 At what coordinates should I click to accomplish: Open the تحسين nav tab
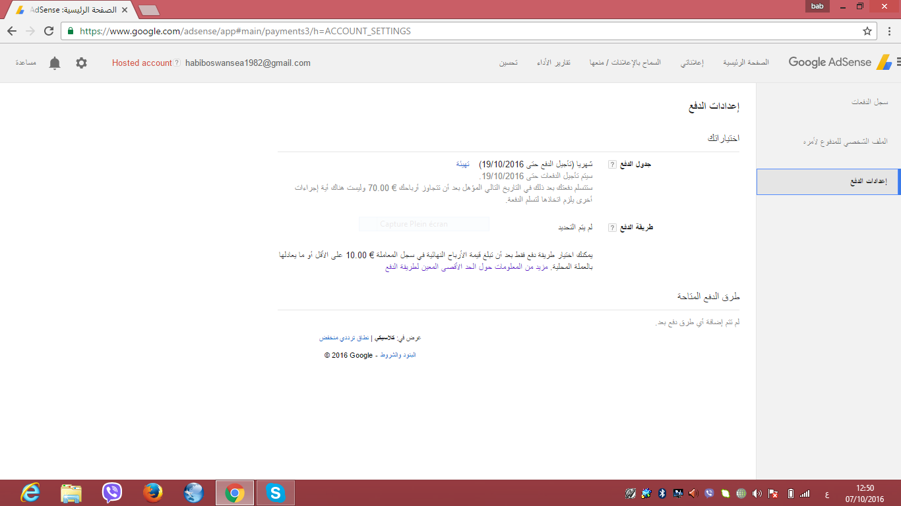[508, 63]
